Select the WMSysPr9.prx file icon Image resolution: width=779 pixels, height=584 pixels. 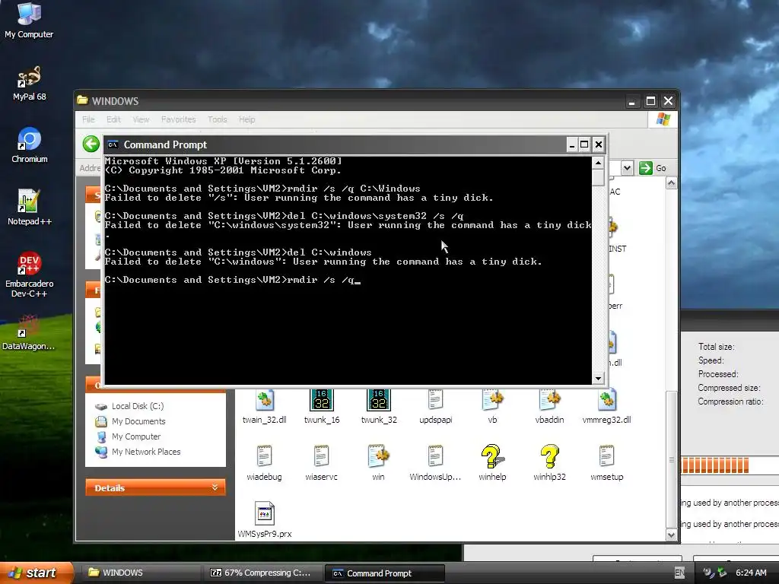coord(264,520)
